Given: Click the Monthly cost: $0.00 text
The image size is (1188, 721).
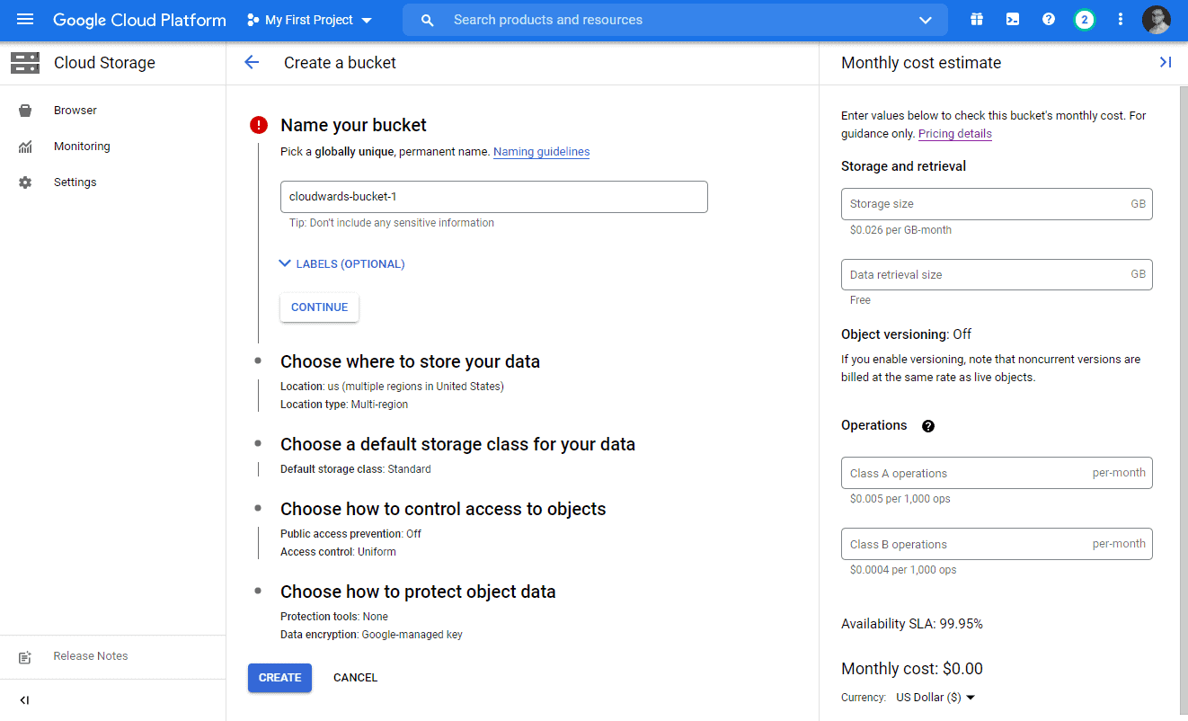Looking at the screenshot, I should (x=912, y=669).
